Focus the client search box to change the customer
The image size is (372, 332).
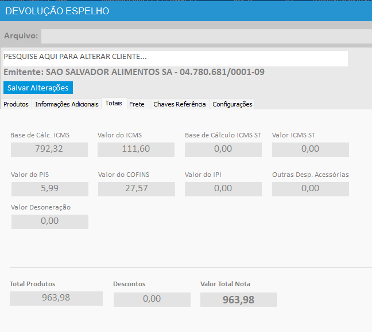coord(175,57)
